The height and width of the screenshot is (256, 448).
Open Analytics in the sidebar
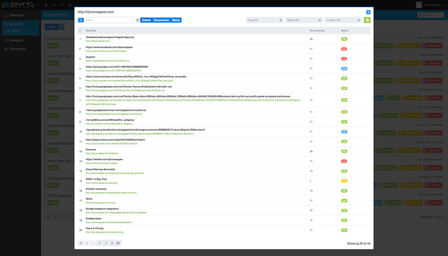(16, 40)
